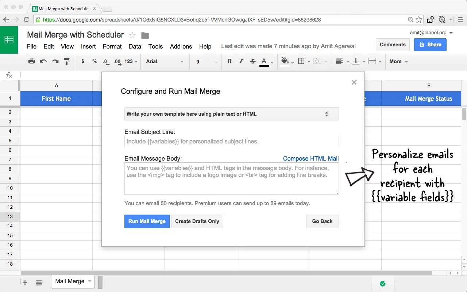Close the Configure and Run Mail Merge dialog
The image size is (467, 292).
pos(354,82)
